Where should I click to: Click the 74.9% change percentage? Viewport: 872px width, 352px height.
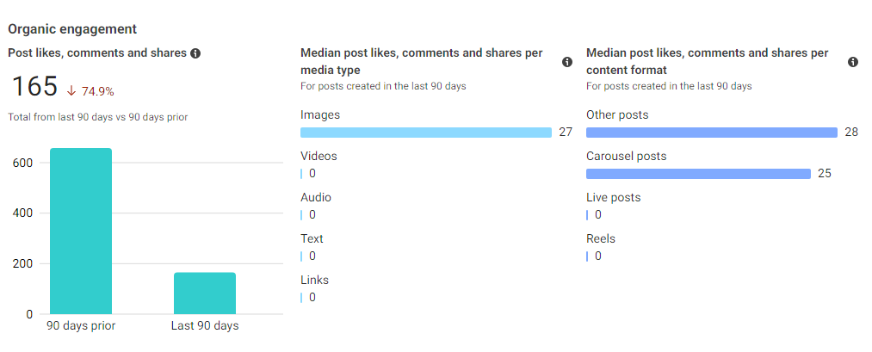pyautogui.click(x=97, y=91)
